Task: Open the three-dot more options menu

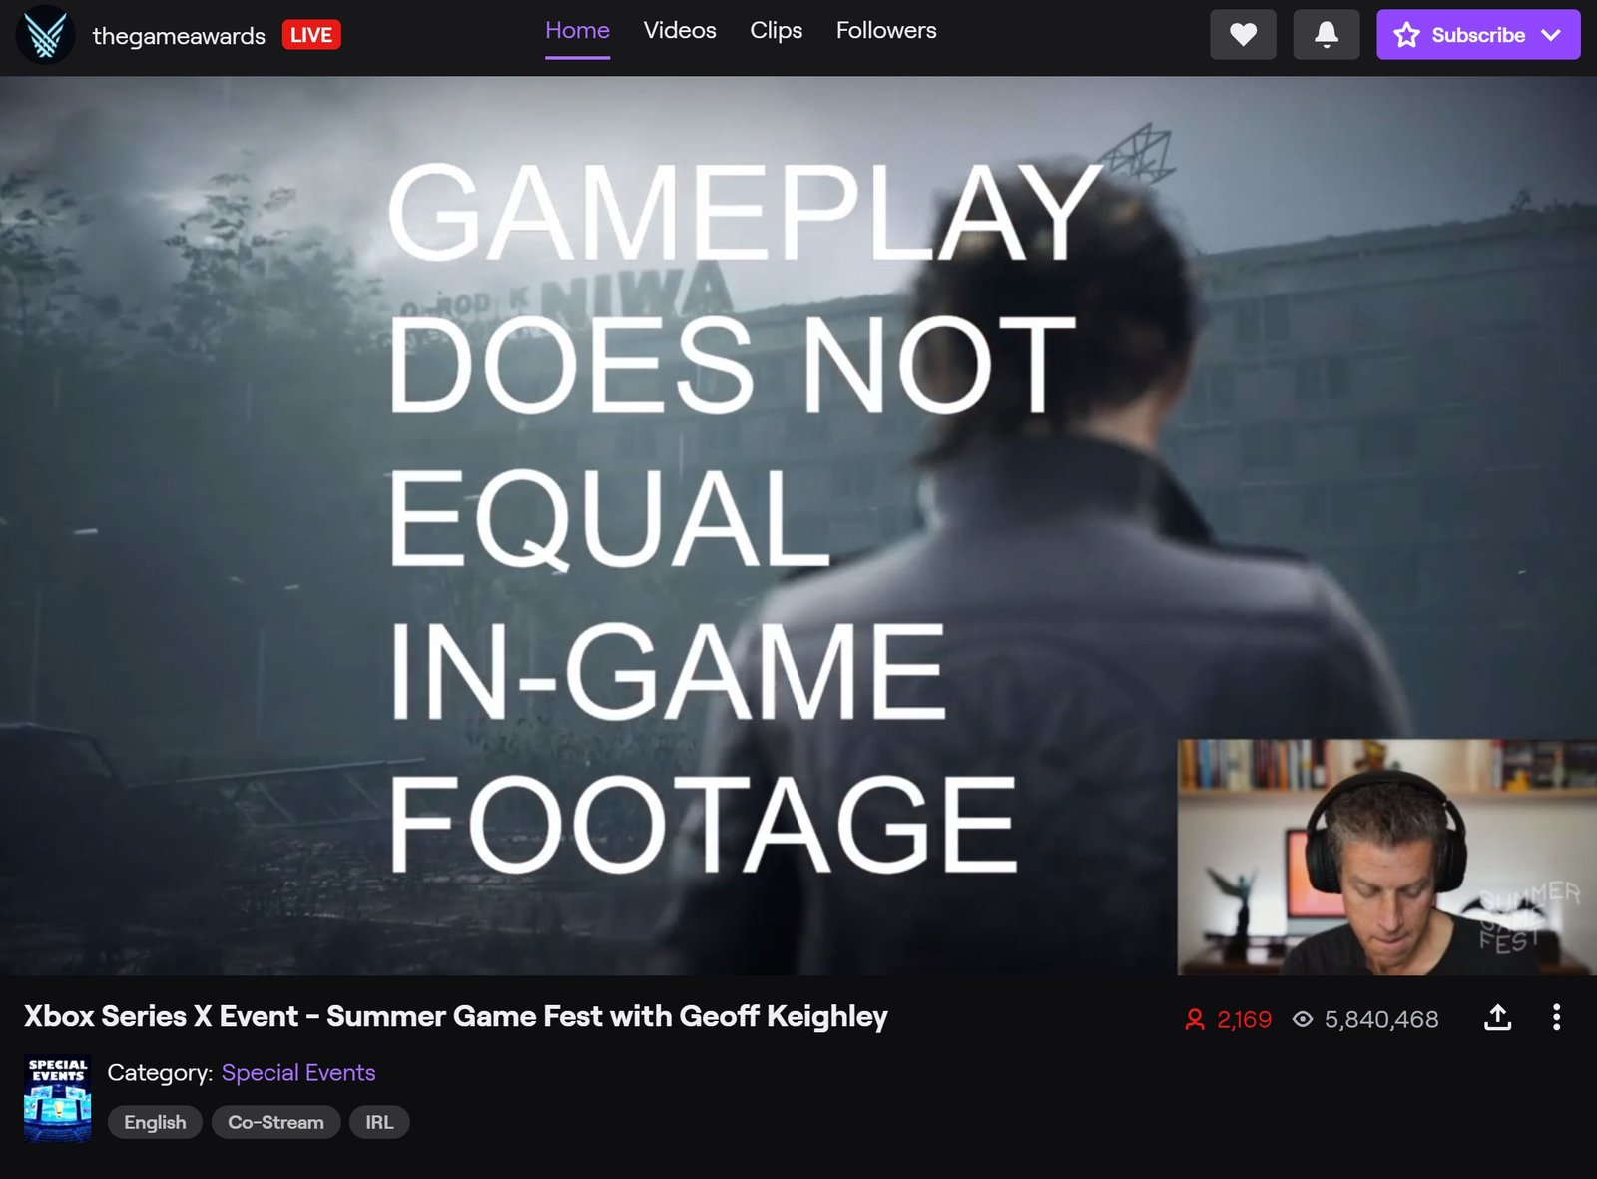Action: tap(1556, 1018)
